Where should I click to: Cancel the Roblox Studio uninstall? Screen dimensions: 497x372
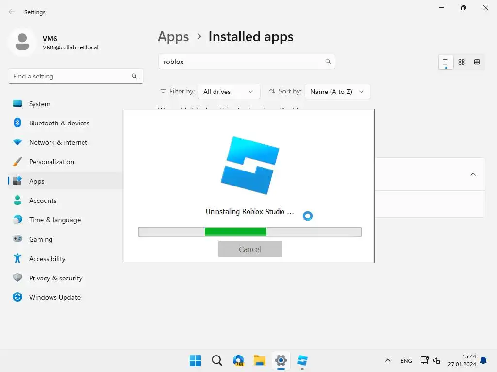250,249
